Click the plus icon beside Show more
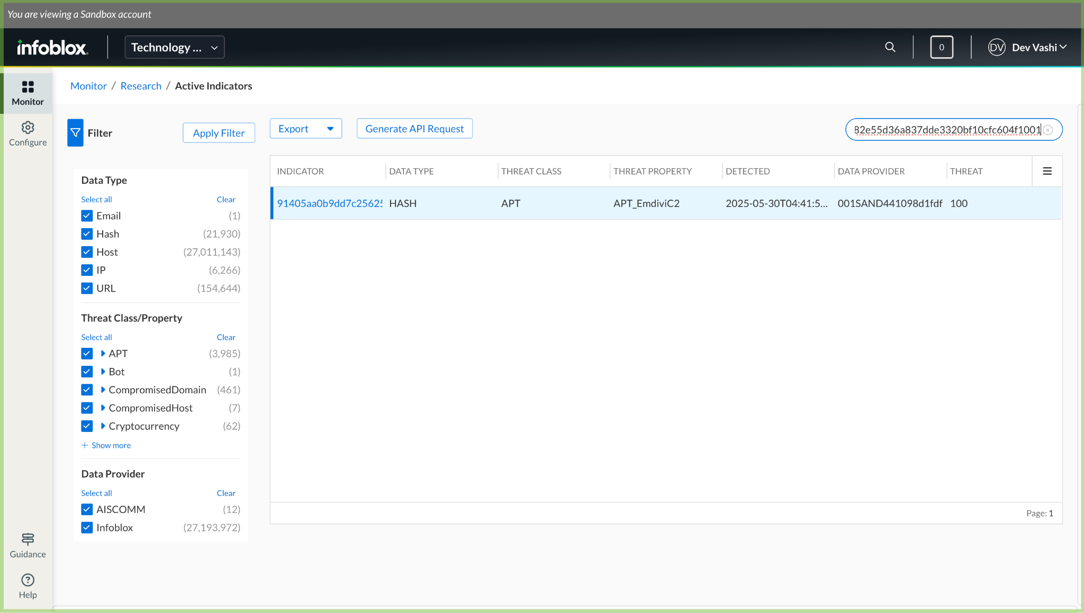 tap(85, 445)
